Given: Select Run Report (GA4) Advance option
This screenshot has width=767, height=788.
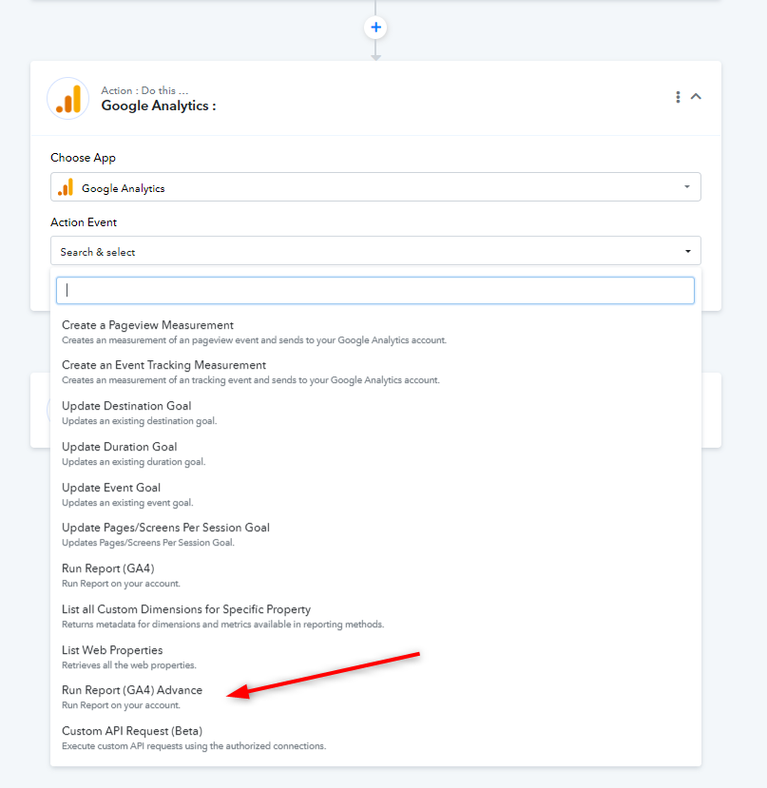Looking at the screenshot, I should (x=375, y=697).
